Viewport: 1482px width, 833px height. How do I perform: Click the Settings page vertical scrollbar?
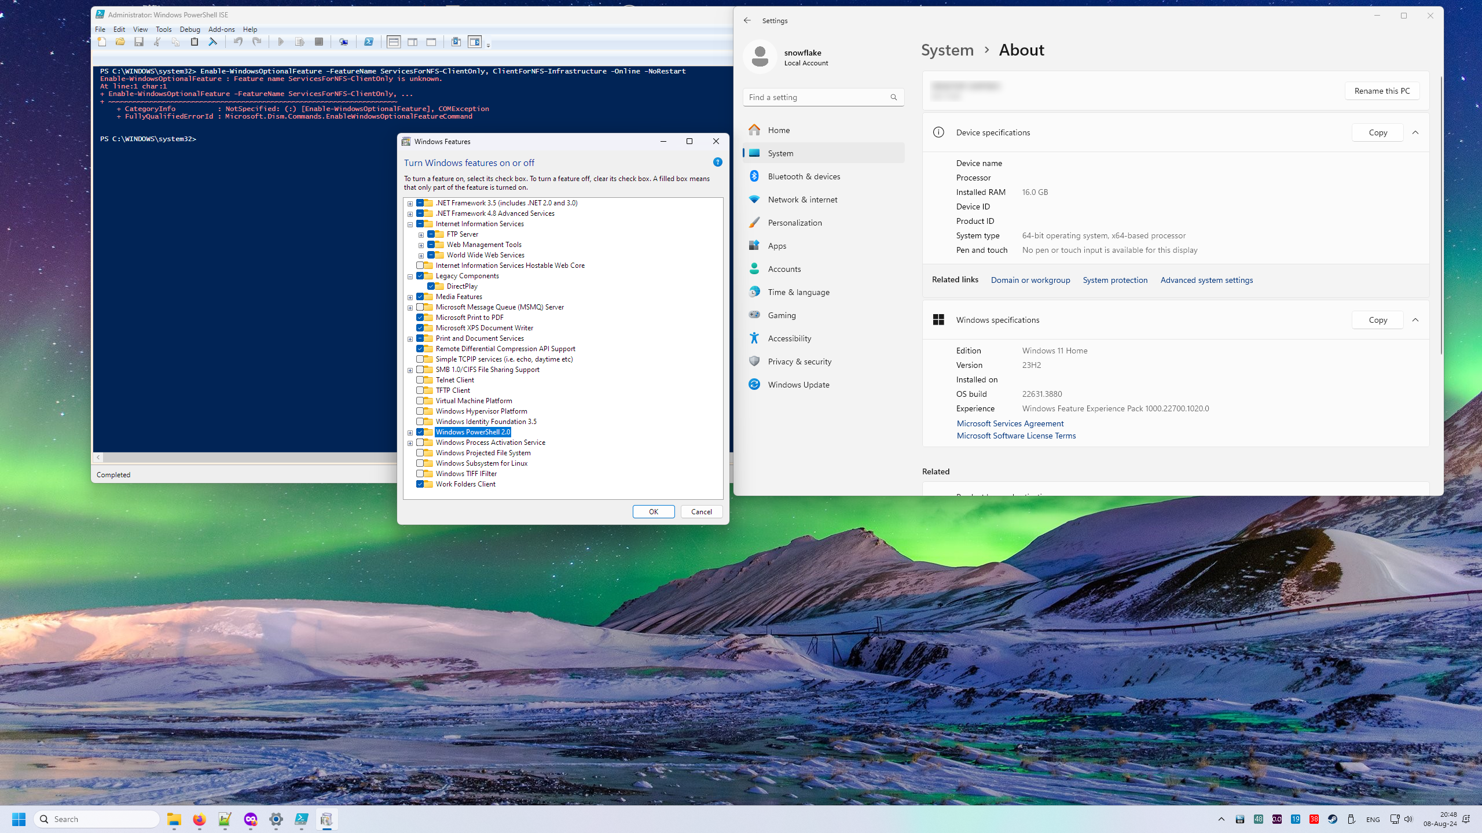(x=1441, y=214)
